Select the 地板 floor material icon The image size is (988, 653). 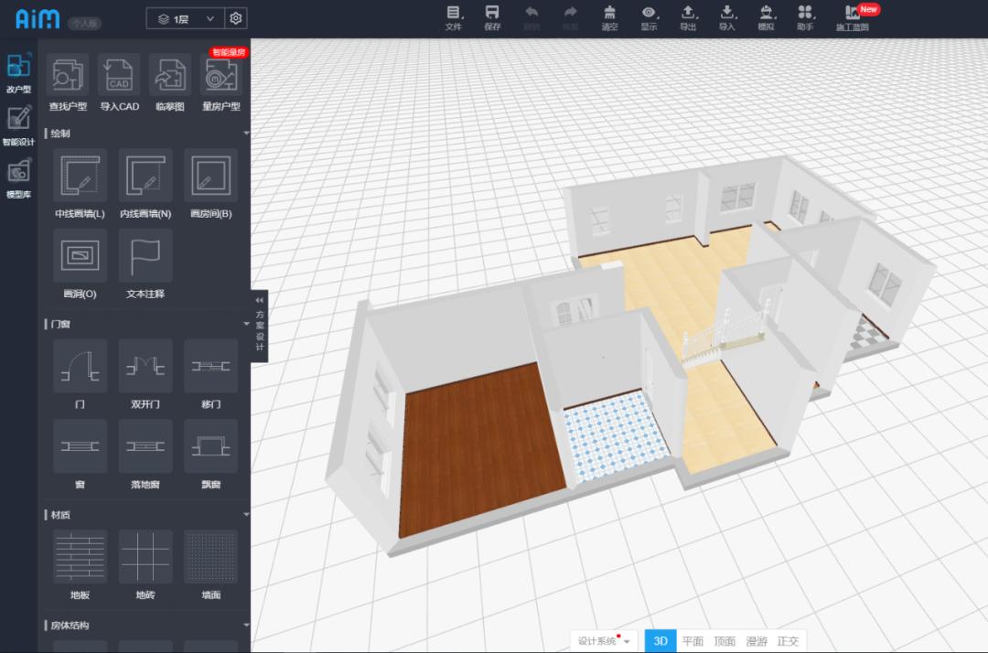click(x=80, y=557)
